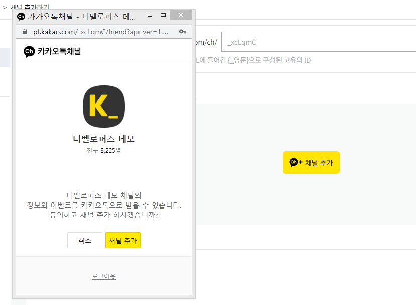This screenshot has width=416, height=305.
Task: Click the _xcLqmC channel ID input field
Action: click(319, 42)
